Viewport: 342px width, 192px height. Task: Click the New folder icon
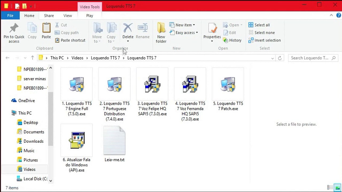[x=161, y=28]
